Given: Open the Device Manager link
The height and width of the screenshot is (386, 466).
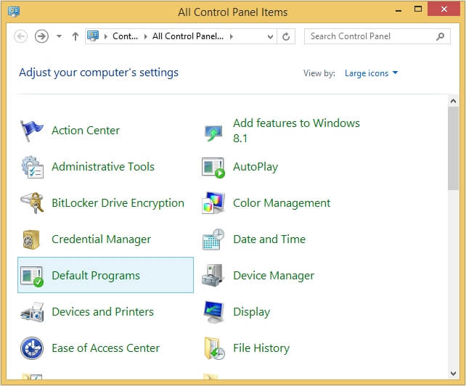Looking at the screenshot, I should point(274,276).
